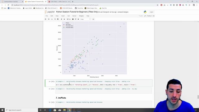The height and width of the screenshot is (112, 199).
Task: Cut selected cells with scissors icon
Action: 52,19
